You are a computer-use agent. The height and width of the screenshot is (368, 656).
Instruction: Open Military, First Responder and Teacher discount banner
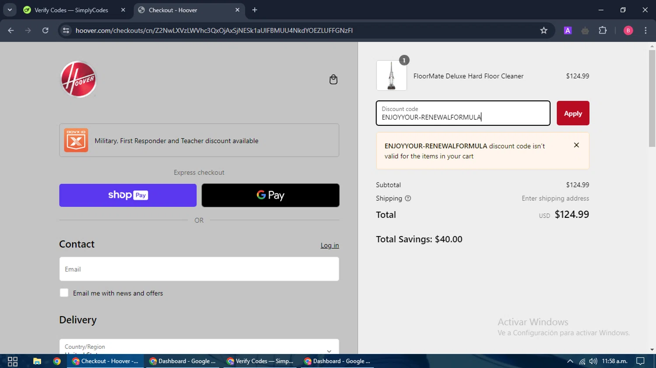[199, 140]
